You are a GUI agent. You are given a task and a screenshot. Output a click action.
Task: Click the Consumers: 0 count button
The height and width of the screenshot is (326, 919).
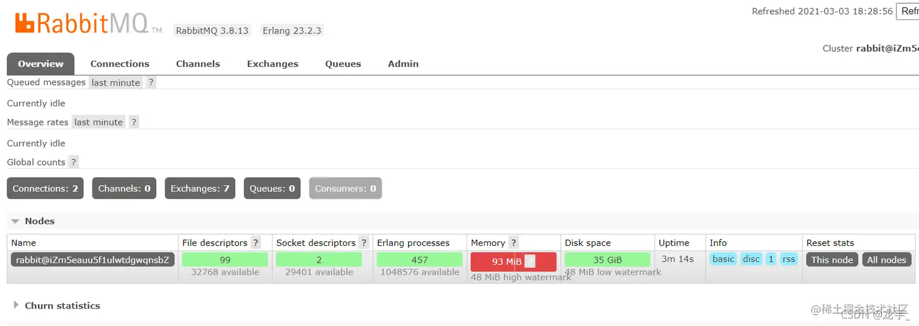[x=345, y=188]
